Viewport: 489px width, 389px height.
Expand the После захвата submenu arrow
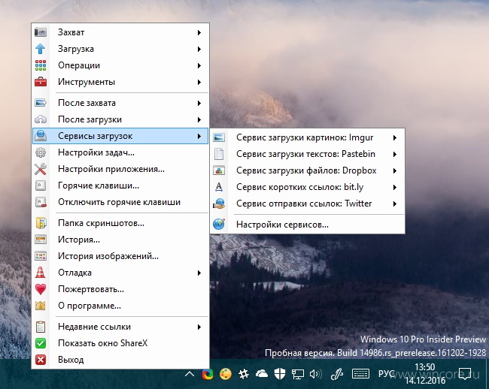pyautogui.click(x=199, y=103)
